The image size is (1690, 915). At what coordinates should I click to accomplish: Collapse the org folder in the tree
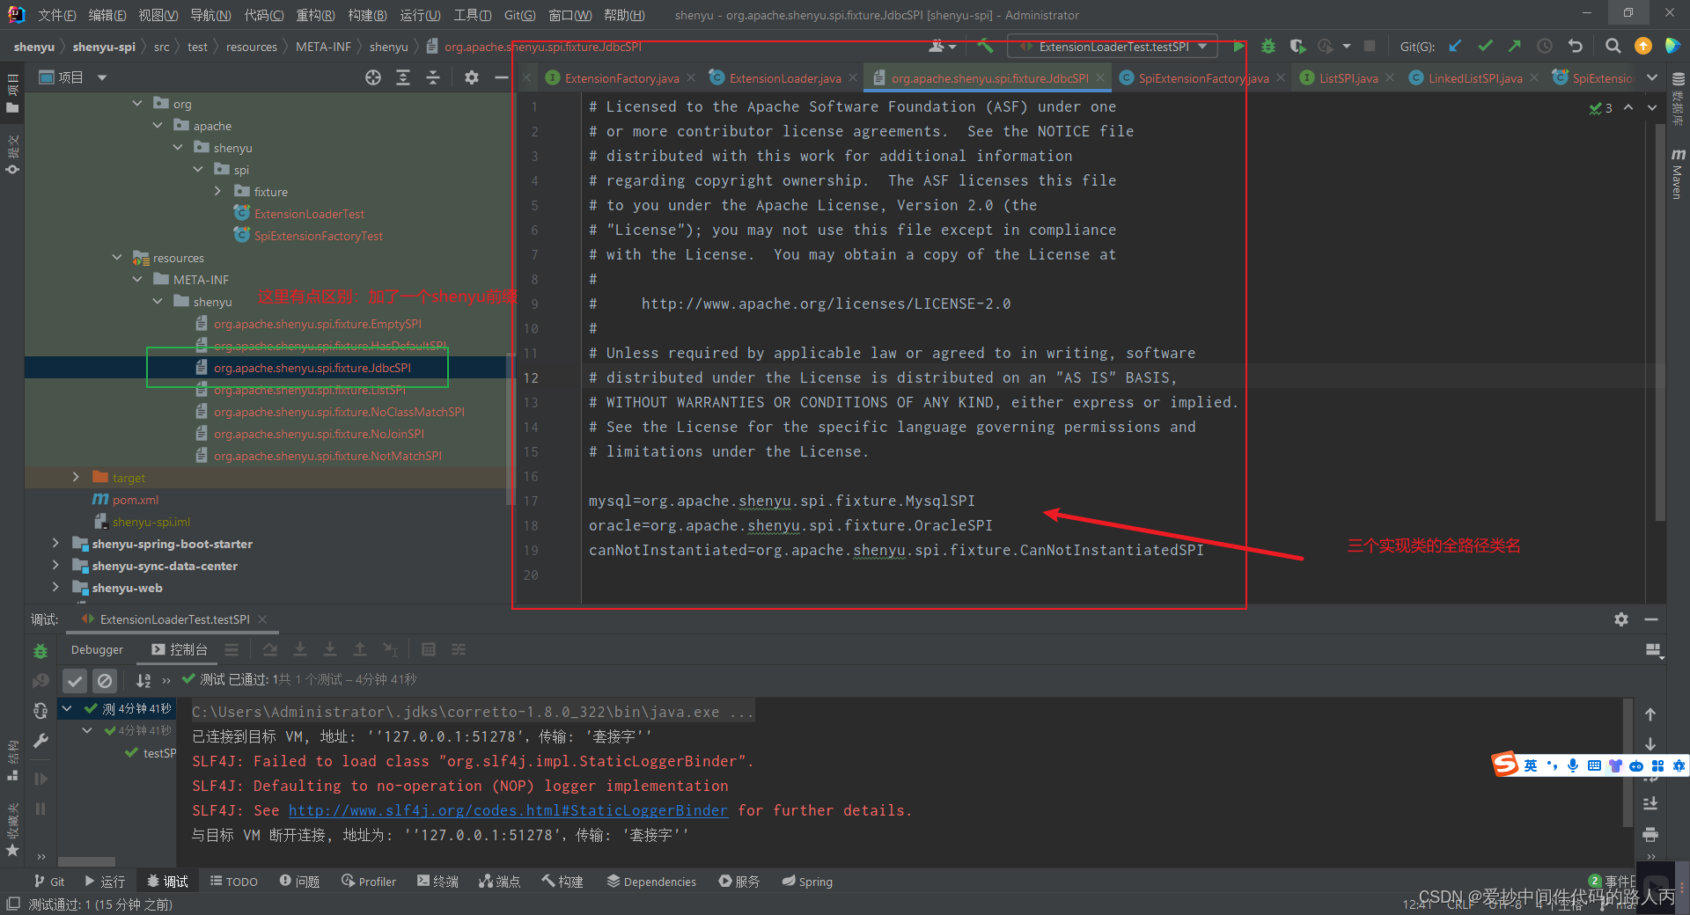point(137,104)
